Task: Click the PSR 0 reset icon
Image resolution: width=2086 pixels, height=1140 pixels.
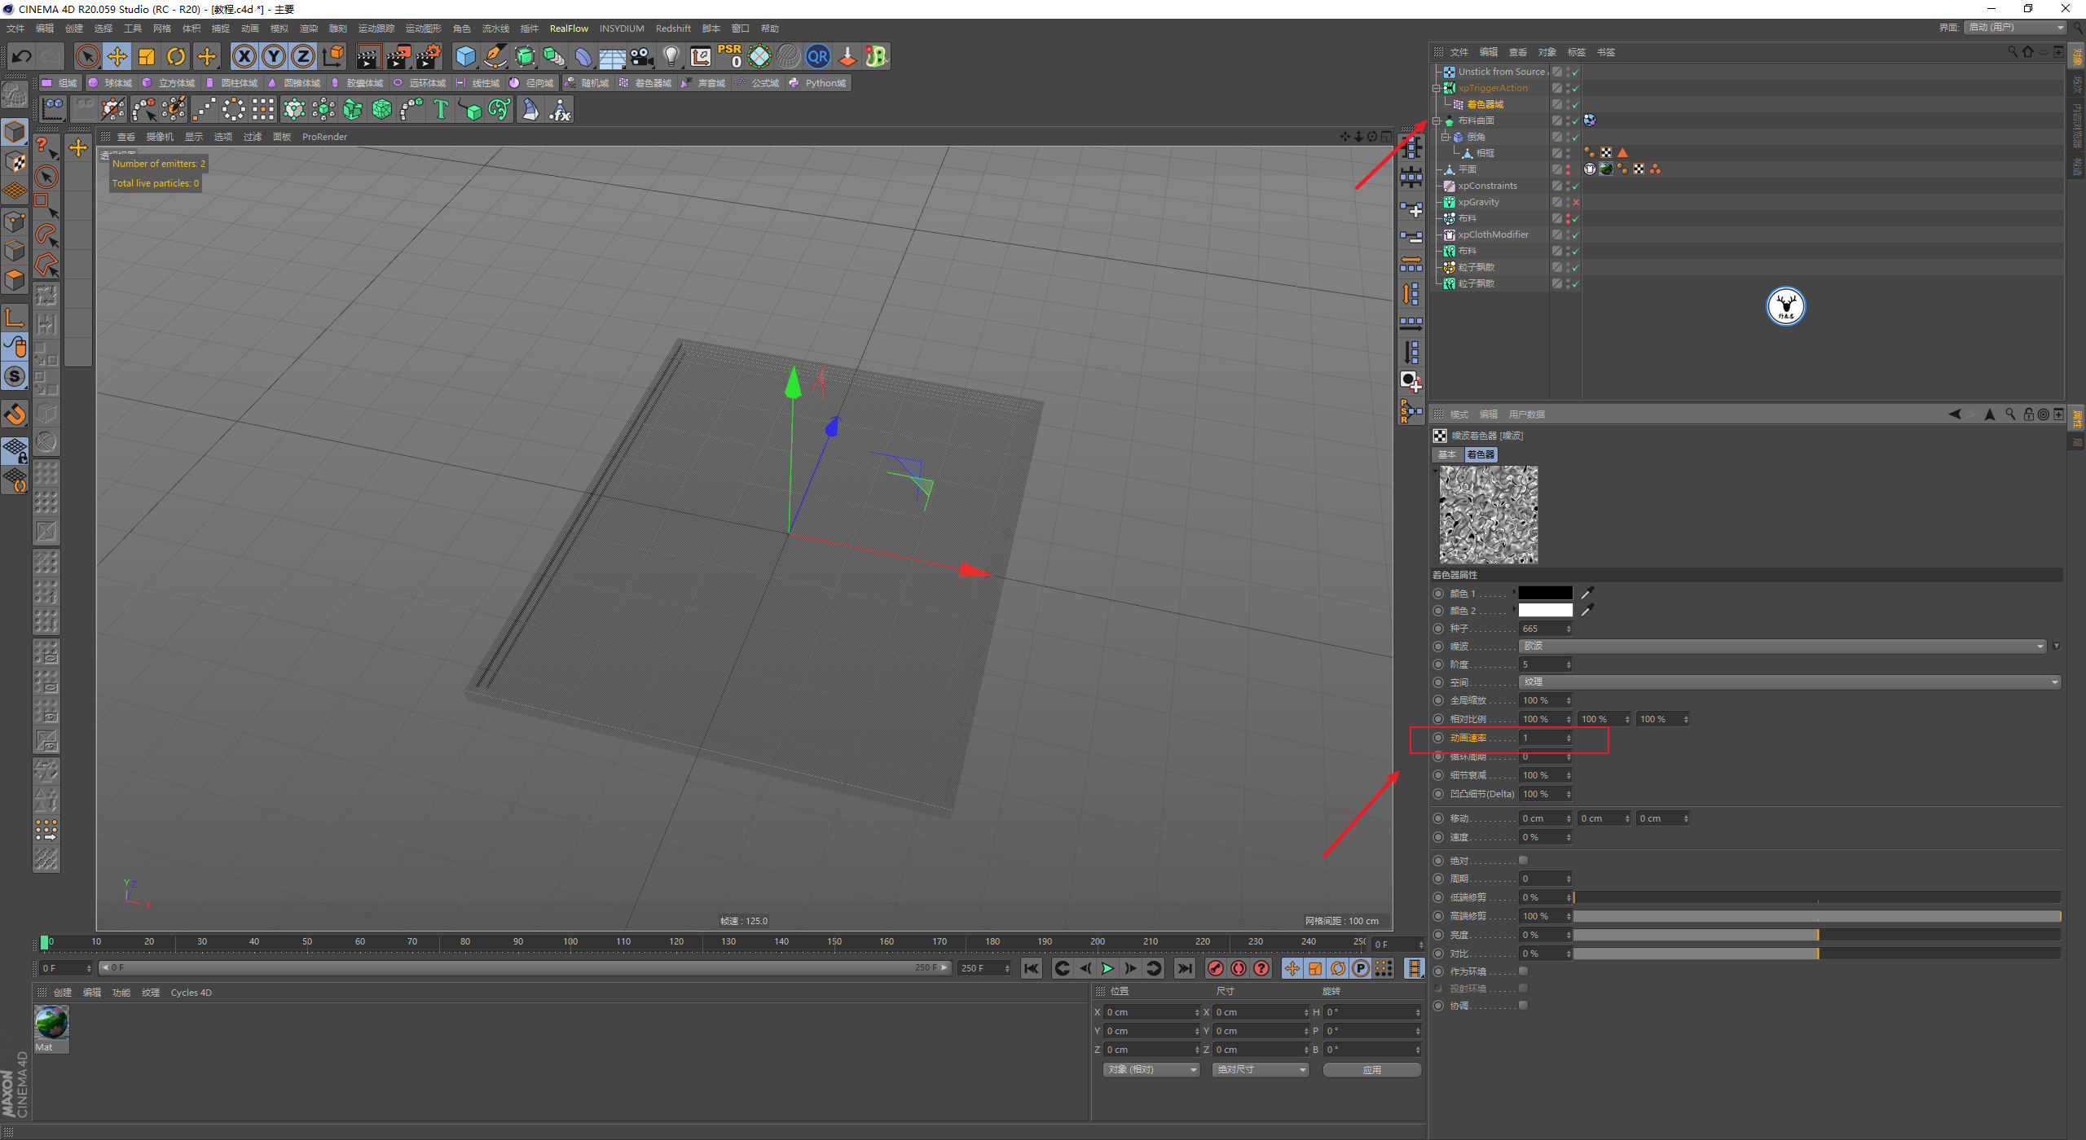Action: [x=729, y=56]
